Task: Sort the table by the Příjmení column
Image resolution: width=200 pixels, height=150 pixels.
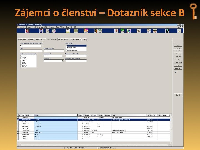Action: tap(56, 115)
